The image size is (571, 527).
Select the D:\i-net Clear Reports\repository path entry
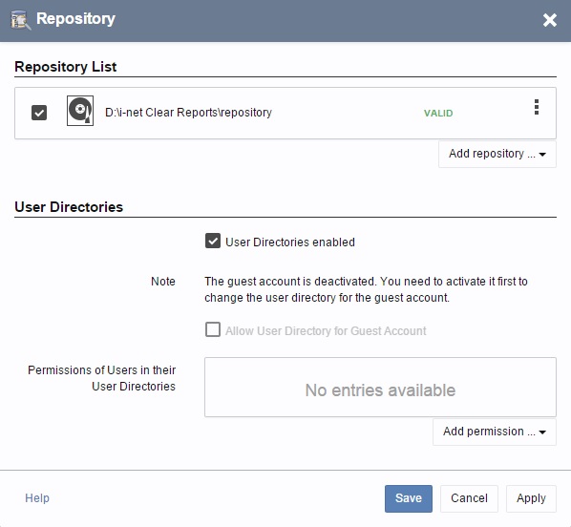pos(188,113)
